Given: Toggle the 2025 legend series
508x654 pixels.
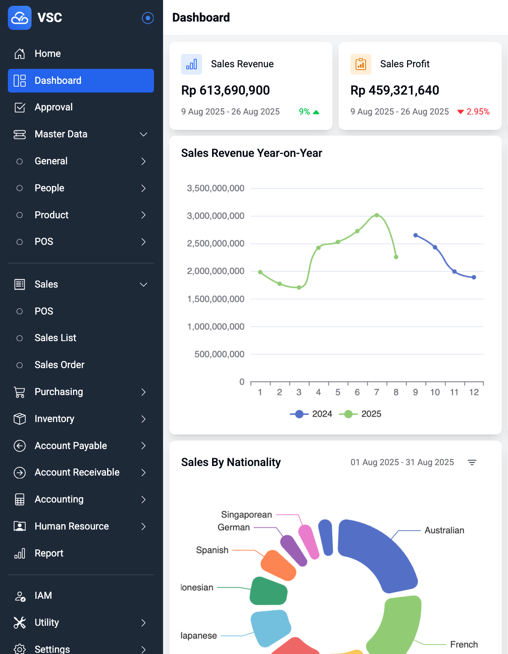Looking at the screenshot, I should [x=360, y=414].
